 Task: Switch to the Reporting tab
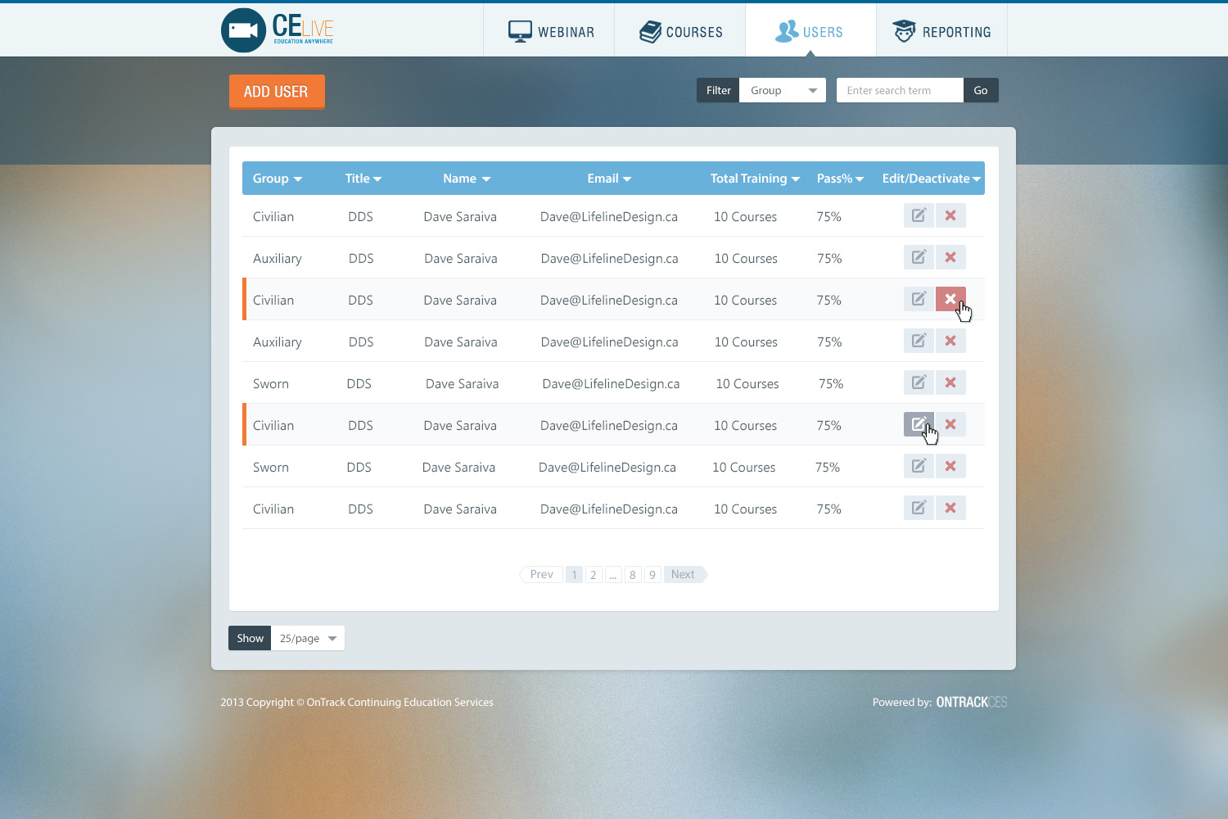[941, 31]
